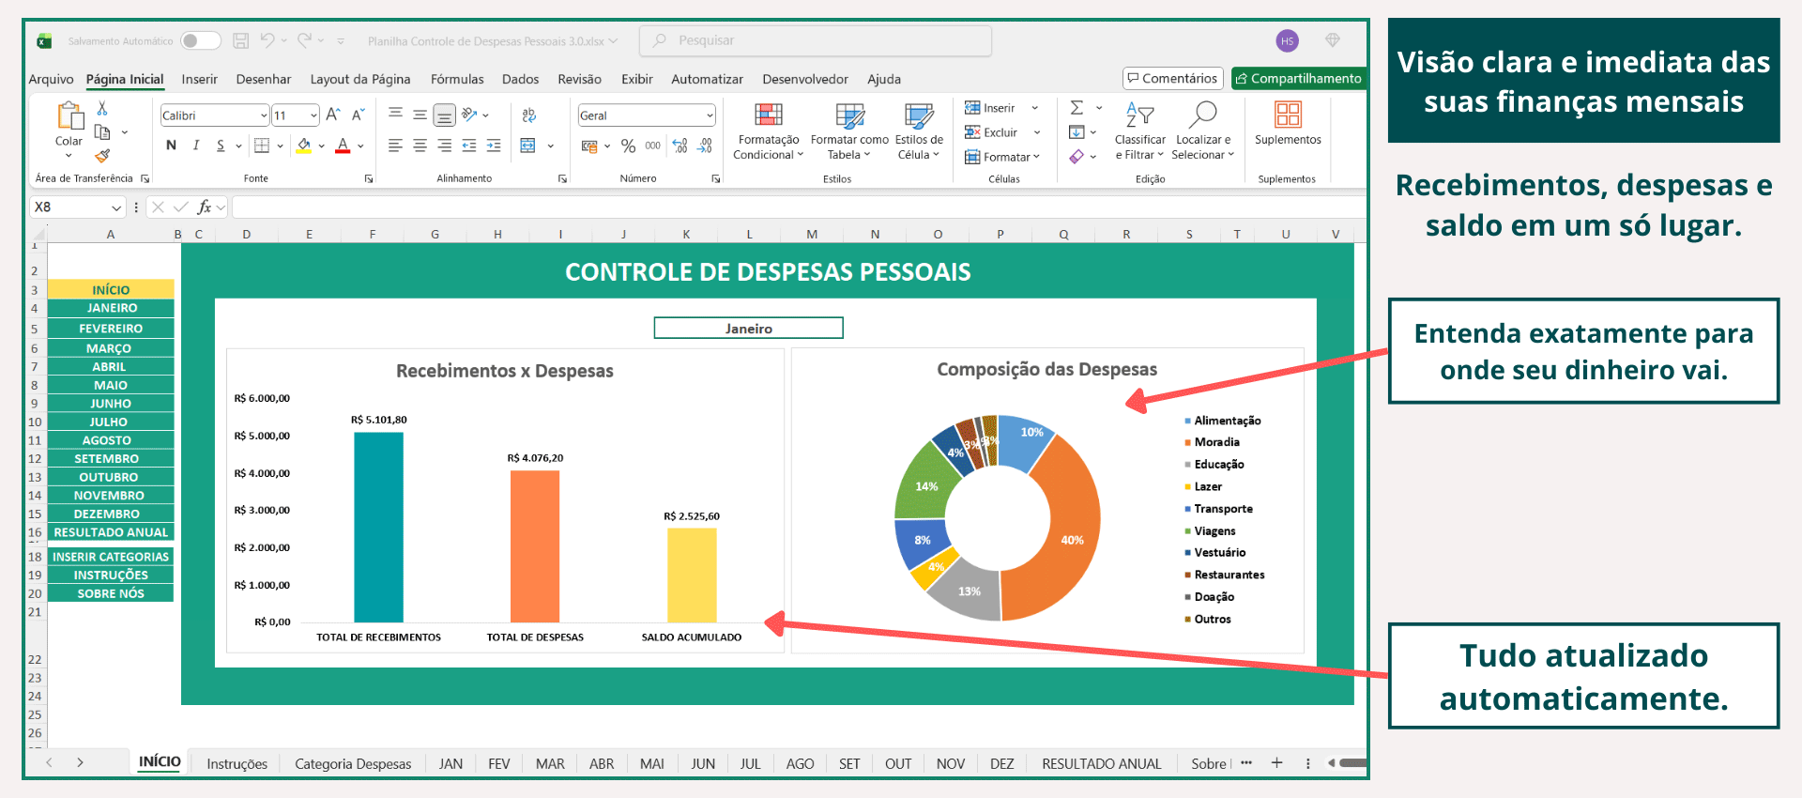Click the HS account avatar
The width and height of the screenshot is (1802, 798).
click(x=1287, y=40)
